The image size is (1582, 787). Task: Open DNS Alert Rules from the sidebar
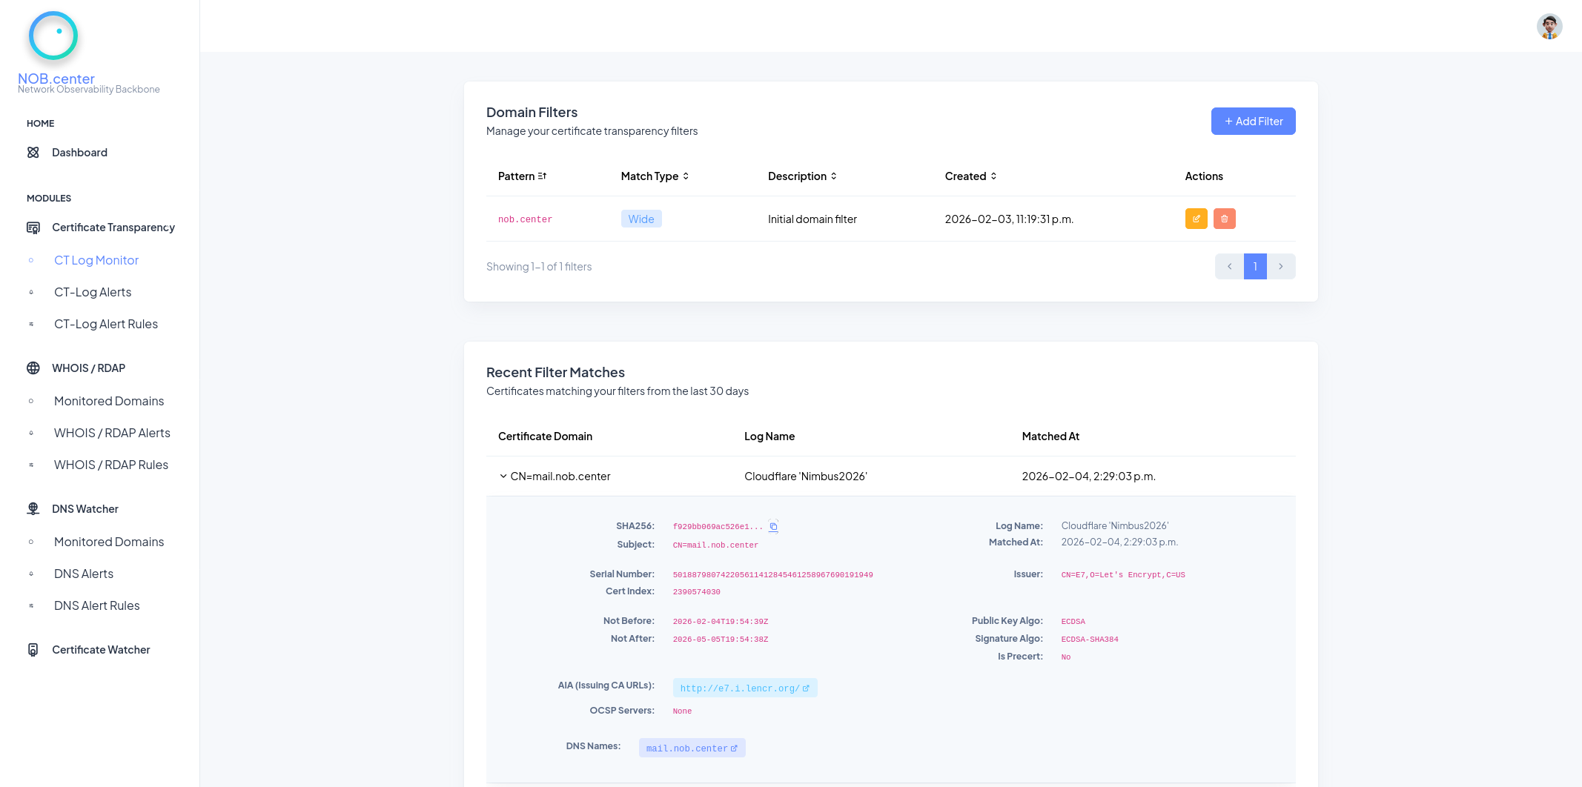(x=96, y=605)
